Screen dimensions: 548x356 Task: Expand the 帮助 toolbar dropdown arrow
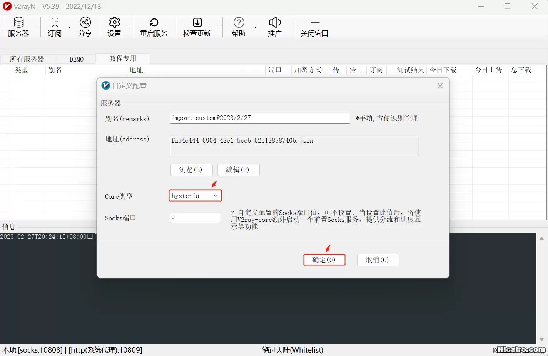(255, 27)
